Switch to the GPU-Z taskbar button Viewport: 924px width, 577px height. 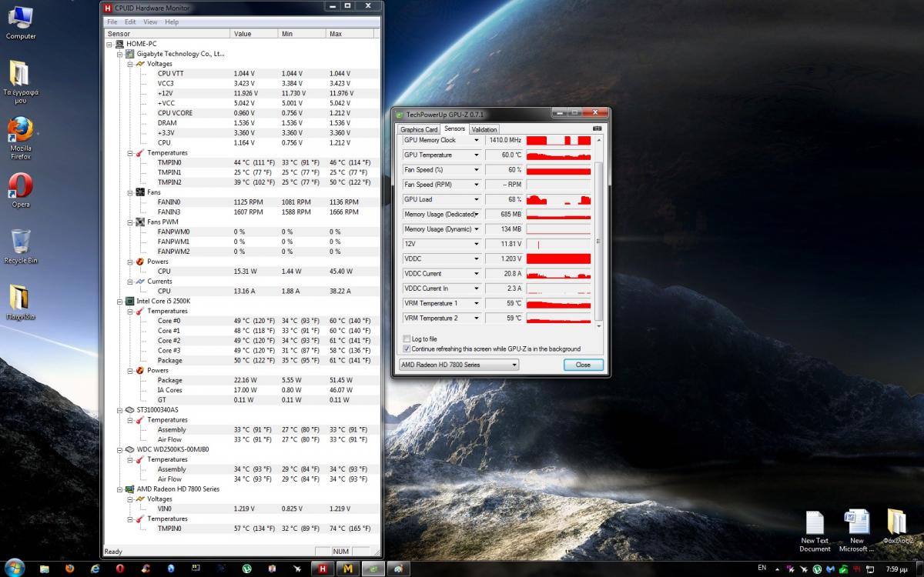tap(373, 569)
